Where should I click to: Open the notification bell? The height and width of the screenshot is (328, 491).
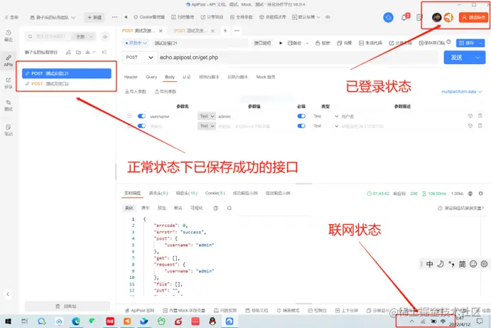404,17
